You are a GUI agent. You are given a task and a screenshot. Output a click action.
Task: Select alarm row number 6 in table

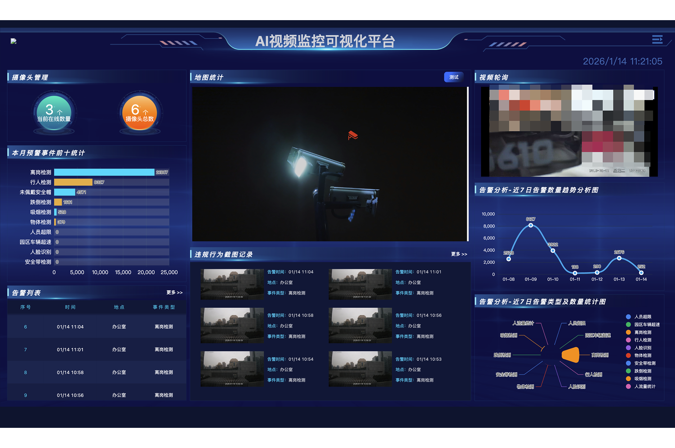97,327
